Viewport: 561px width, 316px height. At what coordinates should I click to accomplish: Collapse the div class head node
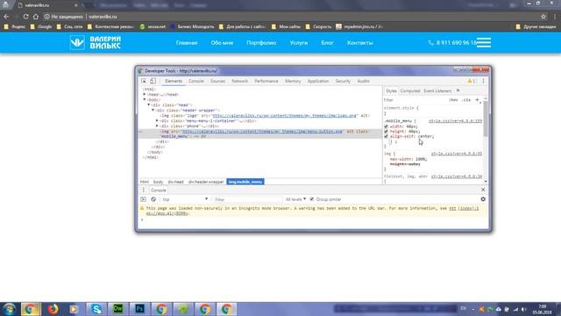coord(149,105)
